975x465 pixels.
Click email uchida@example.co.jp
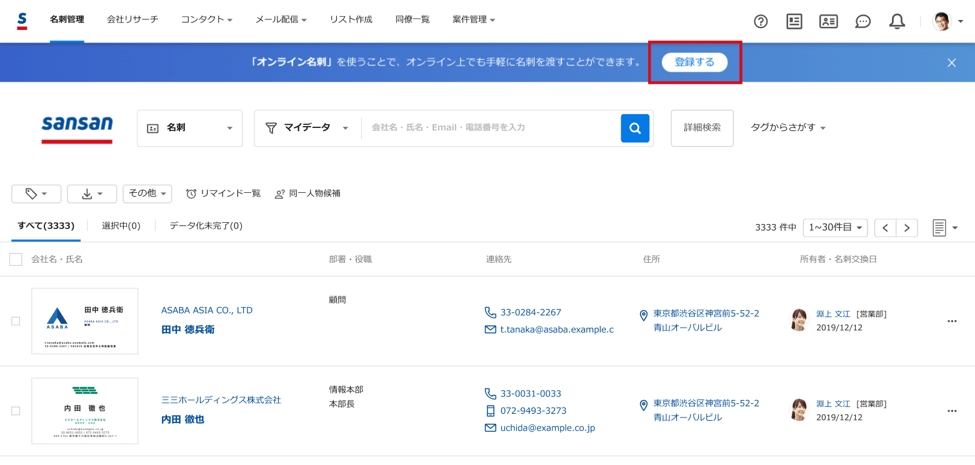click(x=547, y=428)
